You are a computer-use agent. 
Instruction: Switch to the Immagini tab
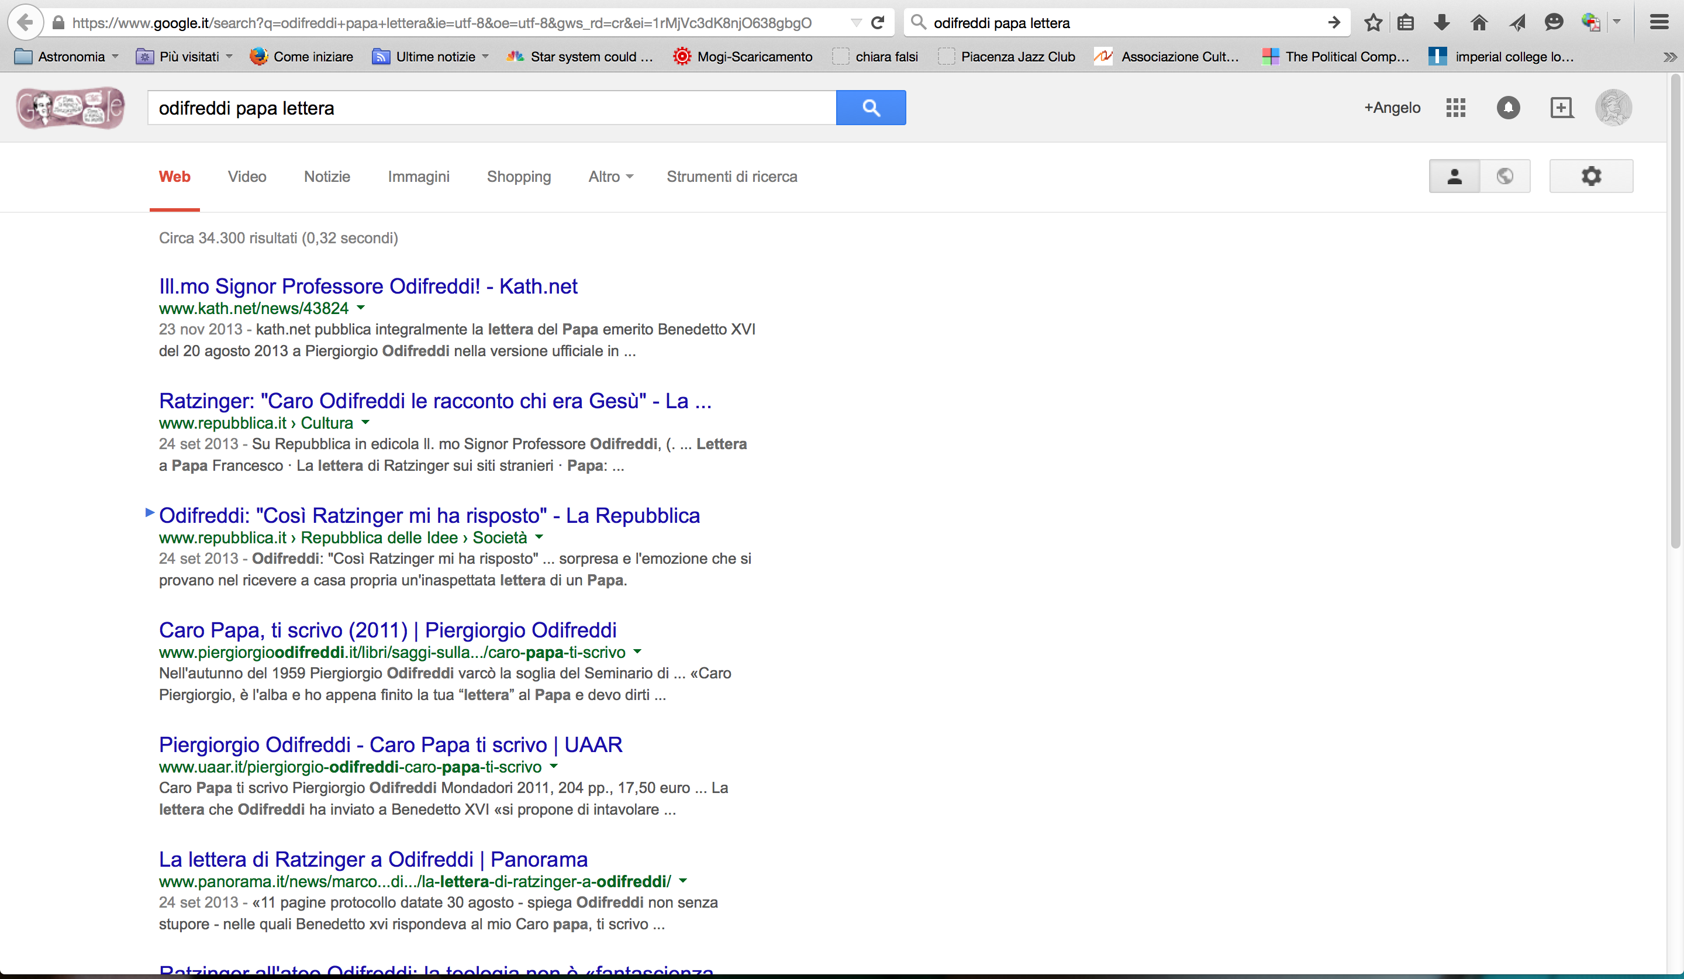click(x=418, y=177)
